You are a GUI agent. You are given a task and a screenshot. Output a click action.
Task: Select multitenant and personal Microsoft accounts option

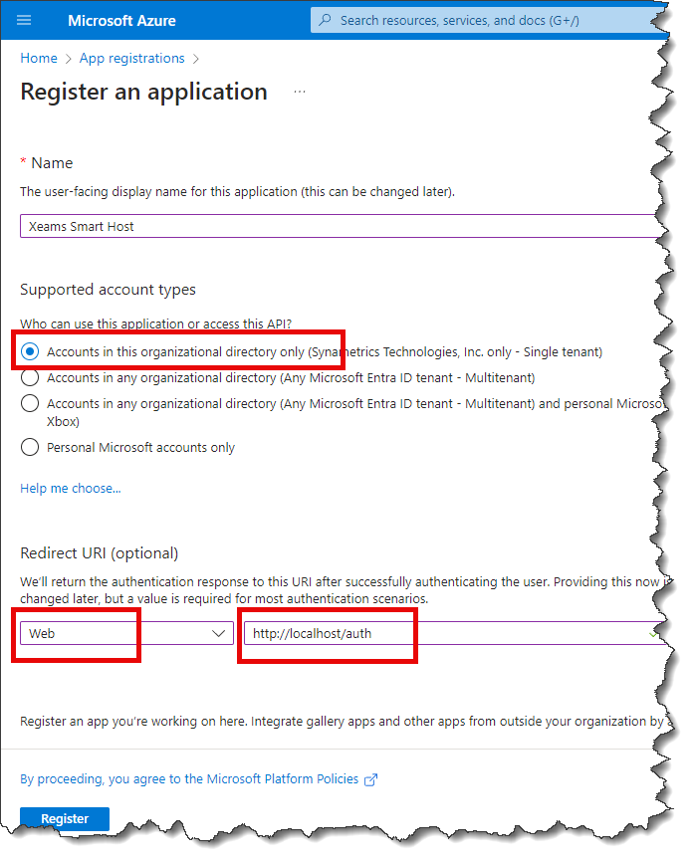pyautogui.click(x=31, y=403)
